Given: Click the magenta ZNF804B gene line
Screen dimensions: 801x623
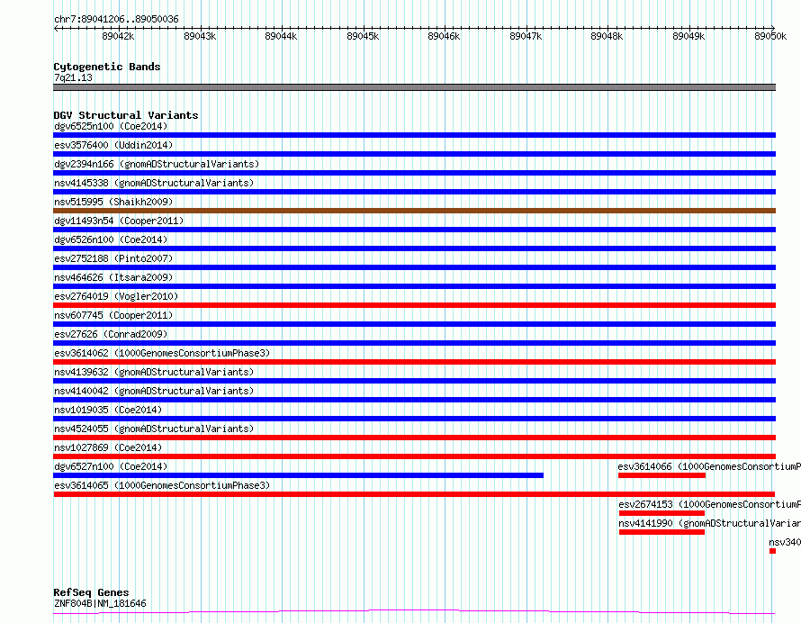Looking at the screenshot, I should click(x=414, y=611).
